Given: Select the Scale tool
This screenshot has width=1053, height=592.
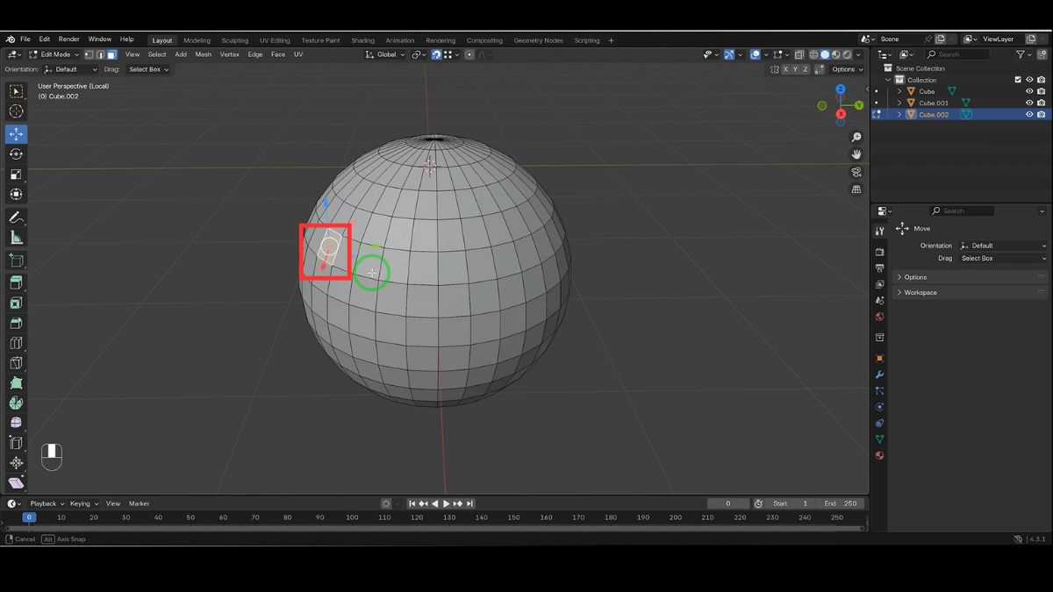Looking at the screenshot, I should click(16, 175).
